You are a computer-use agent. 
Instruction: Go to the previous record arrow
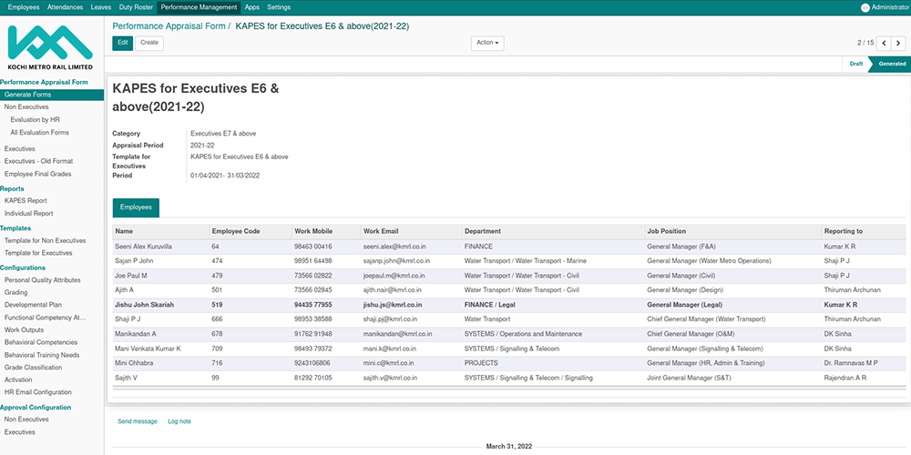click(883, 43)
